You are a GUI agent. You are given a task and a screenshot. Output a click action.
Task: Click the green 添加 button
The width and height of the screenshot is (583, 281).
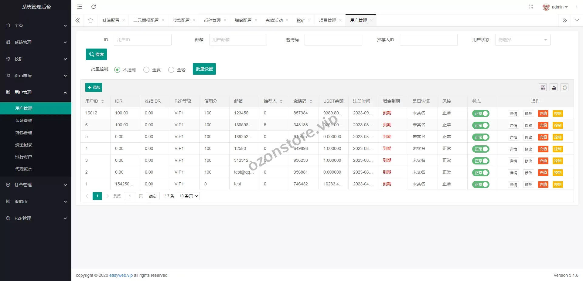[94, 87]
